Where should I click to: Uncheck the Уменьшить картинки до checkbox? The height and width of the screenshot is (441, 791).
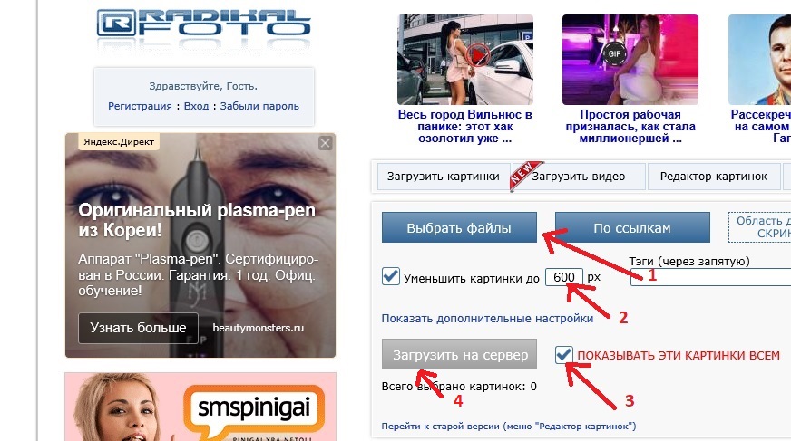click(390, 276)
